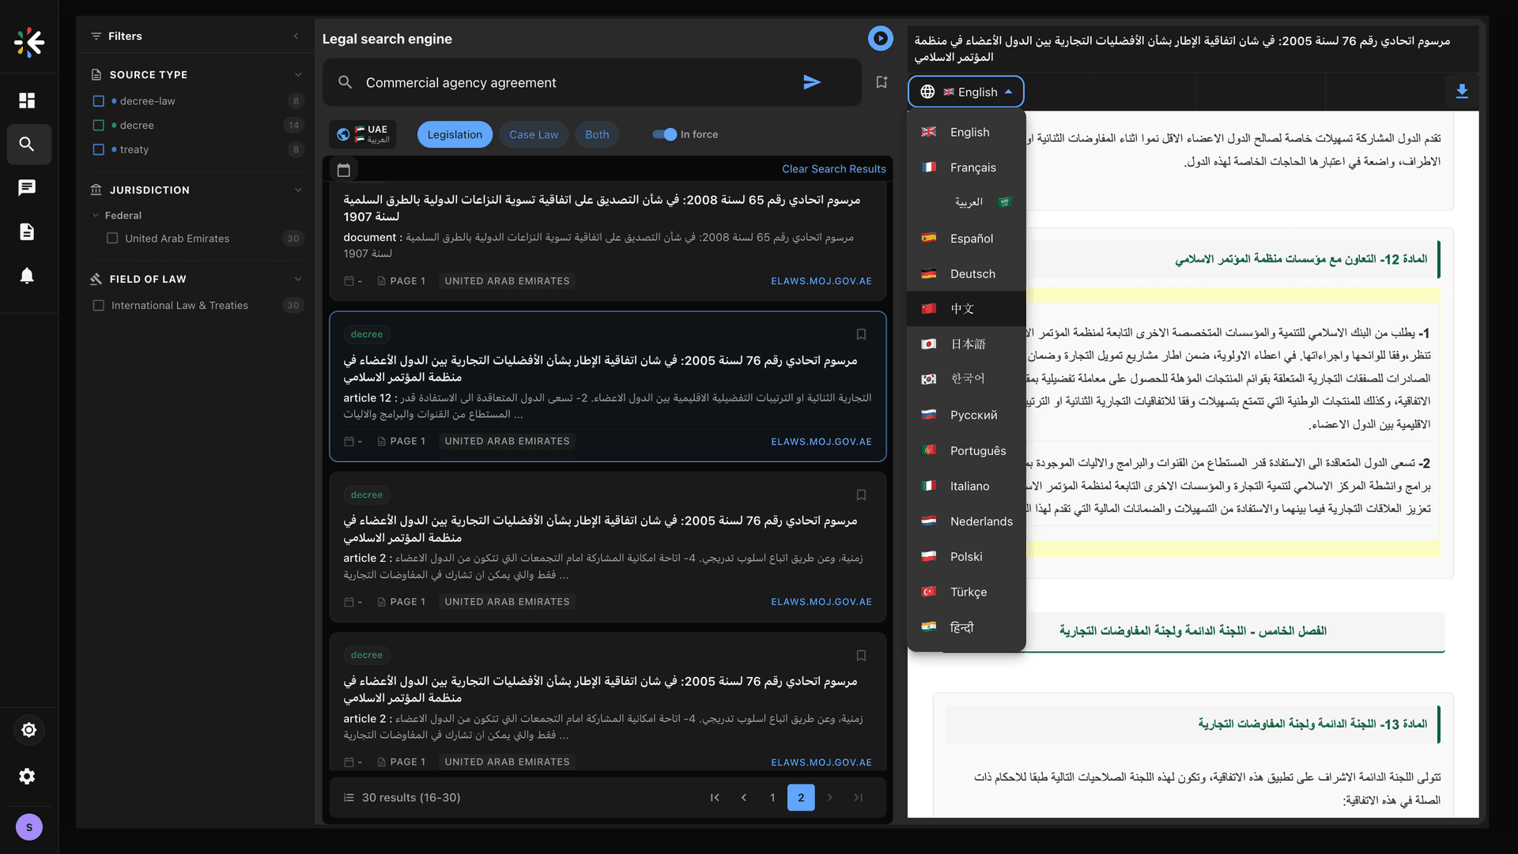1518x854 pixels.
Task: Bookmark the current search query
Action: 882,81
